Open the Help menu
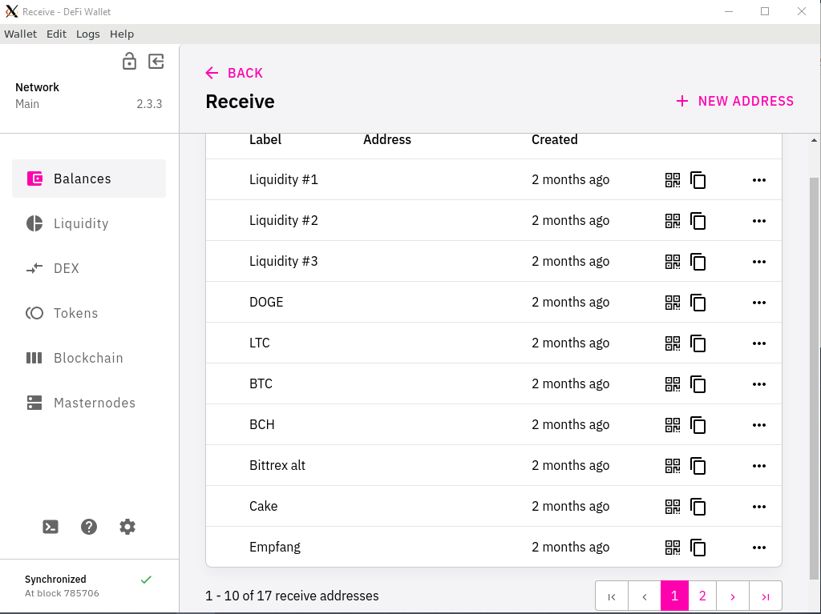 pyautogui.click(x=122, y=34)
